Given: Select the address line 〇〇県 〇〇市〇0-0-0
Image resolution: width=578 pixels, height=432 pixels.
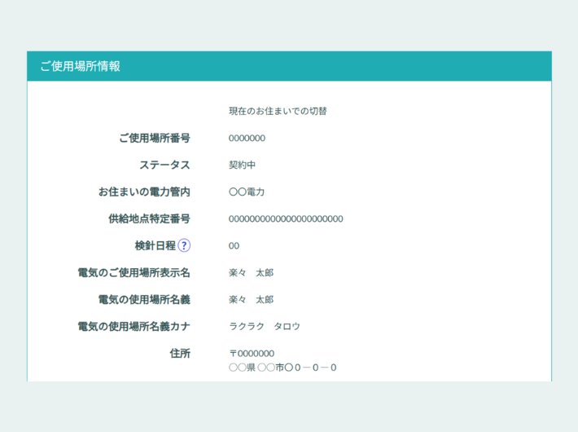Looking at the screenshot, I should point(282,368).
